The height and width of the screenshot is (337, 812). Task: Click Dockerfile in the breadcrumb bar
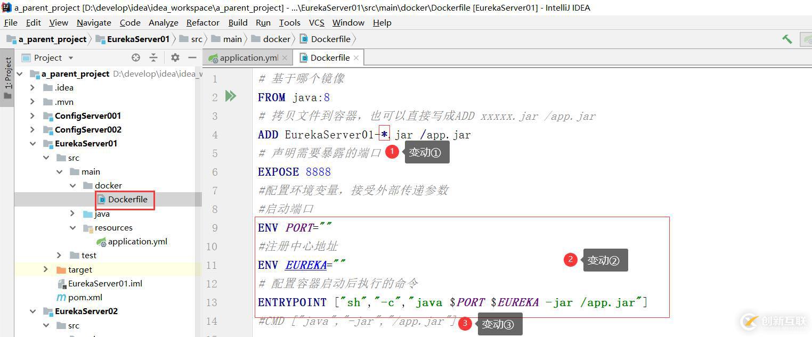pyautogui.click(x=330, y=39)
